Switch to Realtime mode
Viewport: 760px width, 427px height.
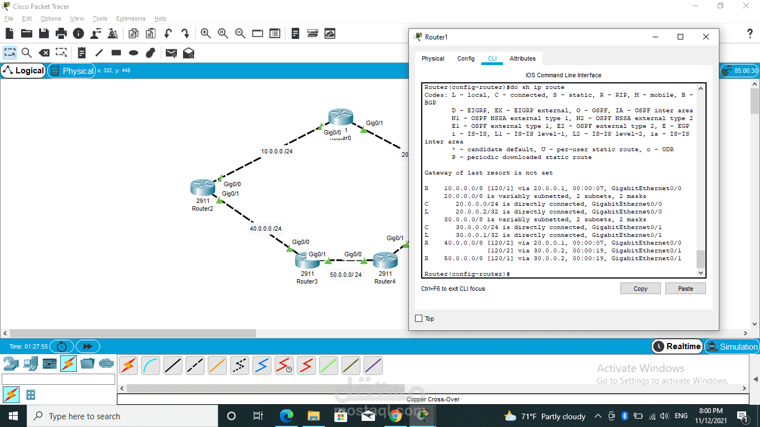pos(677,346)
